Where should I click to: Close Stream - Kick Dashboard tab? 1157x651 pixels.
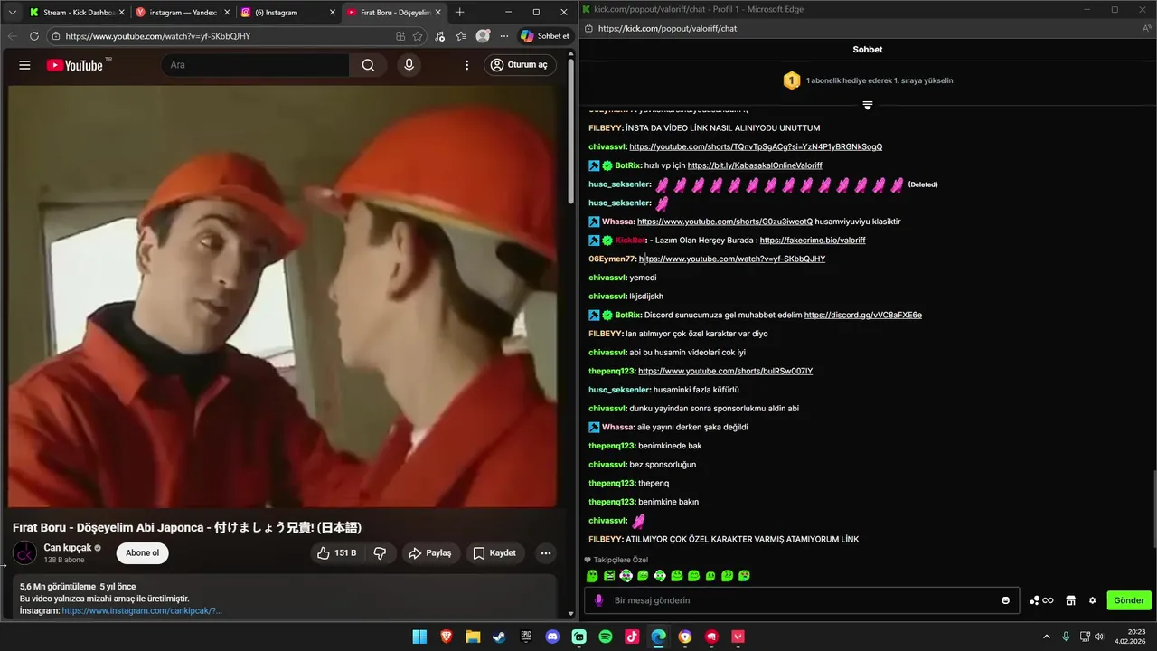(122, 12)
